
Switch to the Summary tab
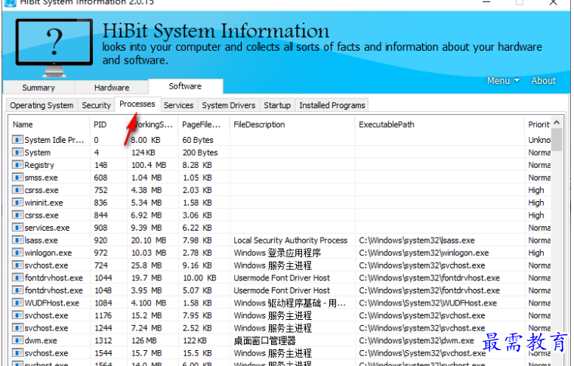[x=38, y=88]
